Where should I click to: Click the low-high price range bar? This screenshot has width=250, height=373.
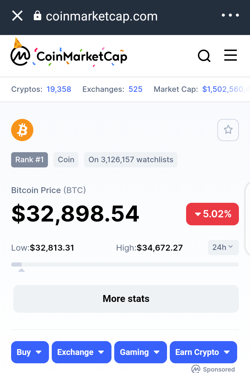pos(125,264)
